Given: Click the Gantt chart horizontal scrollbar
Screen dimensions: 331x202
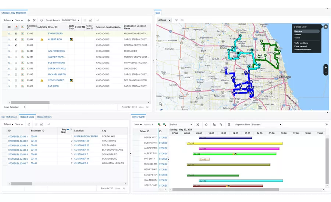Looking at the screenshot, I should [x=225, y=190].
